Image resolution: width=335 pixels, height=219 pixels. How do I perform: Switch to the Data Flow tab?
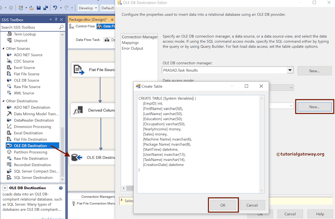point(106,26)
